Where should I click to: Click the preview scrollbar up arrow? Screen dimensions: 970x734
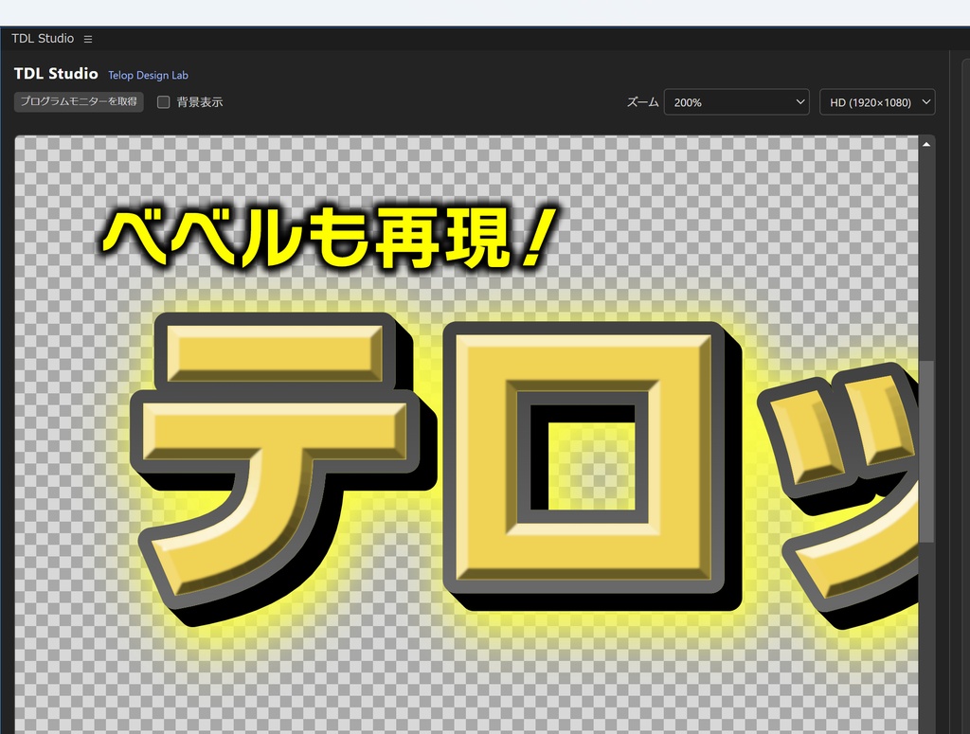(926, 144)
